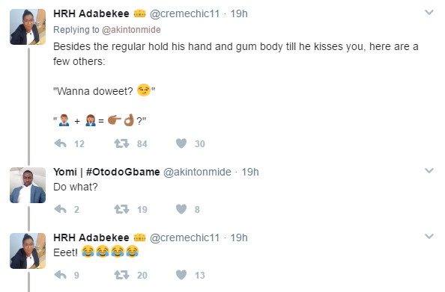Open more options chevron on first tweet
The height and width of the screenshot is (292, 445).
[x=429, y=12]
